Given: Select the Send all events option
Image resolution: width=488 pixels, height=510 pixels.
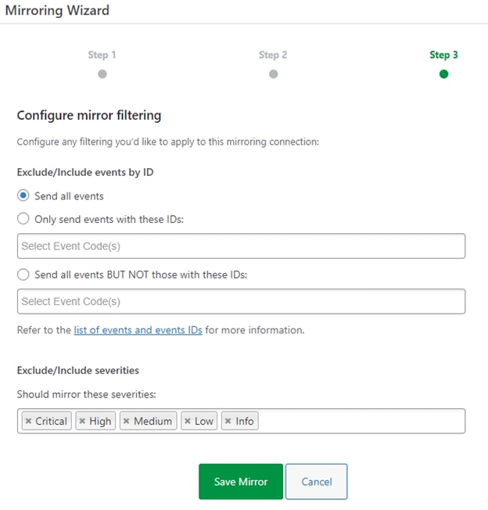Looking at the screenshot, I should tap(23, 196).
